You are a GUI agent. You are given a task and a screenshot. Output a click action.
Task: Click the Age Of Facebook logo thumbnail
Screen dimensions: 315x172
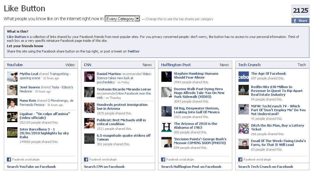244,77
